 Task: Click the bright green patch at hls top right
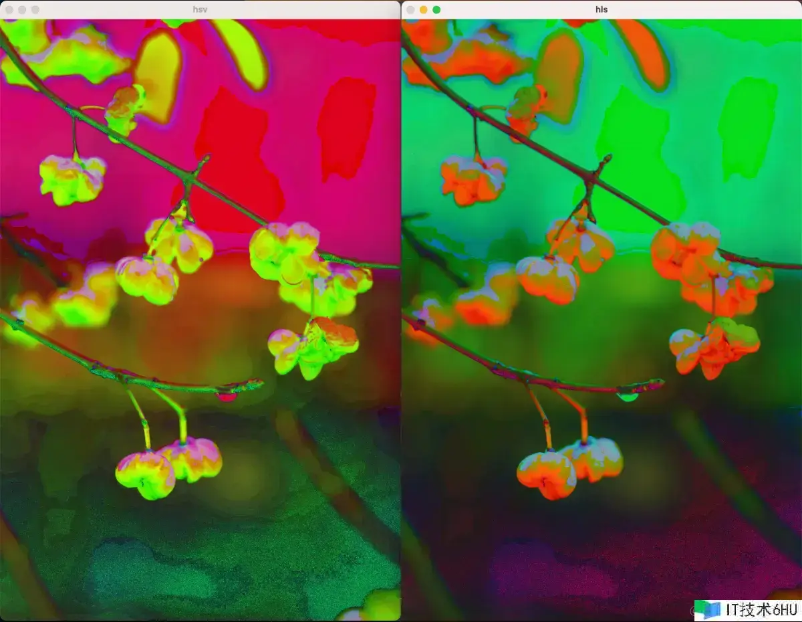coord(747,127)
